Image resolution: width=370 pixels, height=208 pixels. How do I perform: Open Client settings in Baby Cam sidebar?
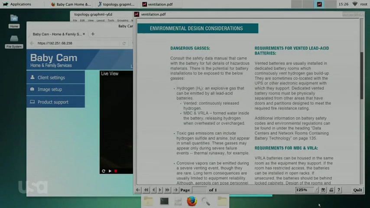(x=56, y=78)
